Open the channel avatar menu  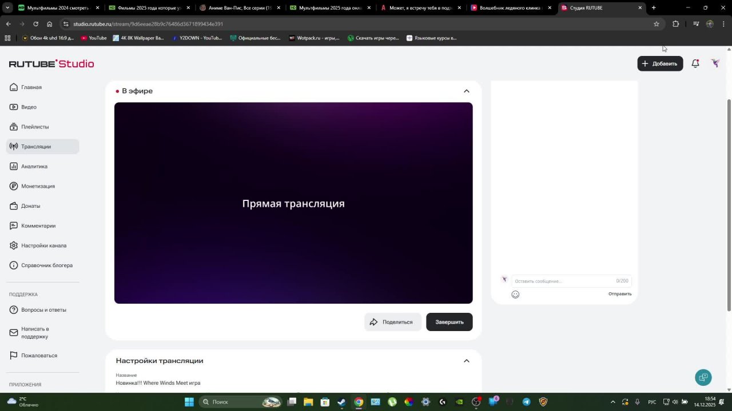pos(715,63)
